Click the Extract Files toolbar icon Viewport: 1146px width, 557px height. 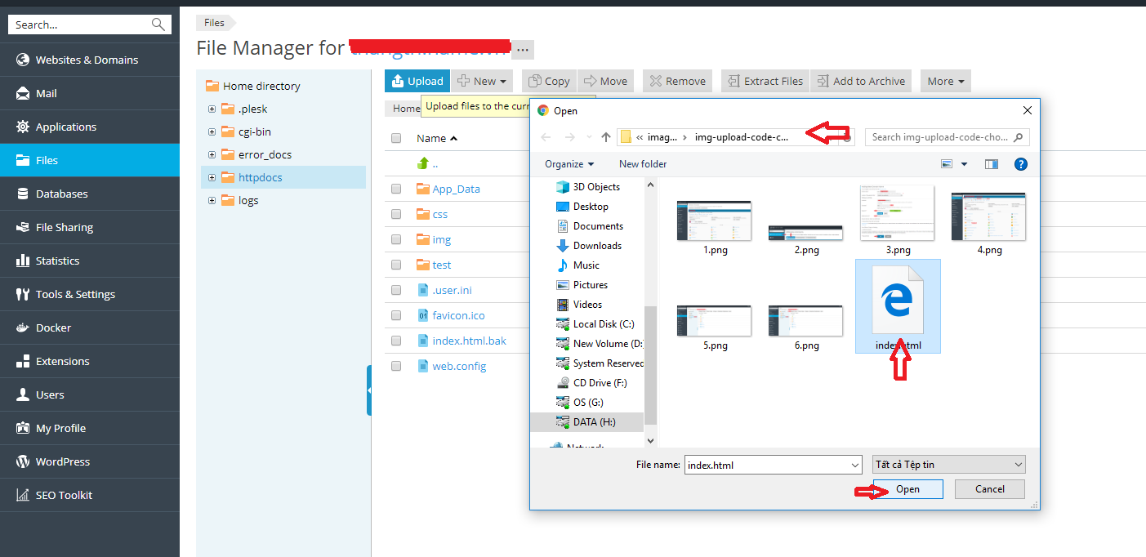(733, 81)
